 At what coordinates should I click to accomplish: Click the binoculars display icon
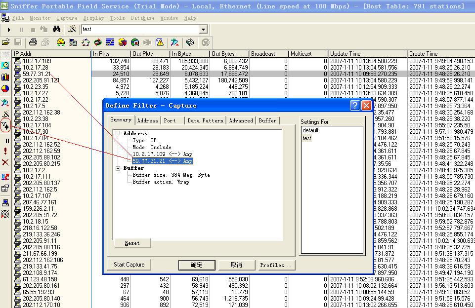(x=56, y=30)
